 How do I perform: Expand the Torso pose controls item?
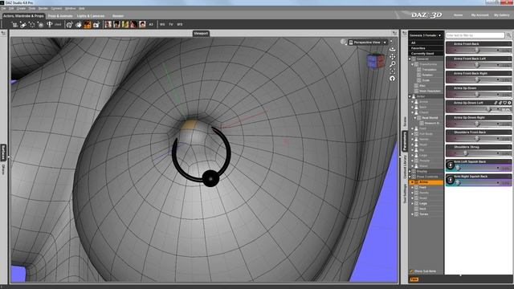pyautogui.click(x=412, y=214)
